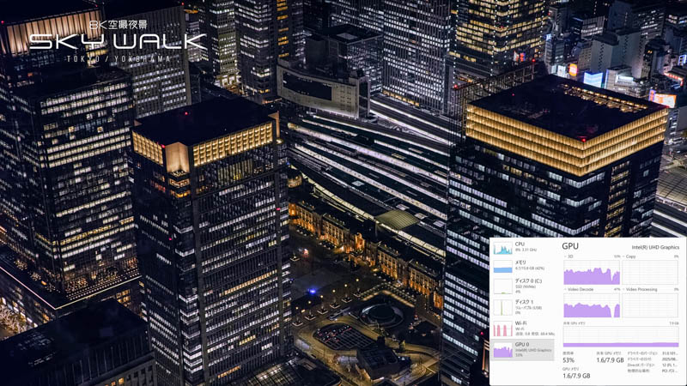The height and width of the screenshot is (386, 687).
Task: Click the shared GPU memory graph
Action: tap(620, 335)
